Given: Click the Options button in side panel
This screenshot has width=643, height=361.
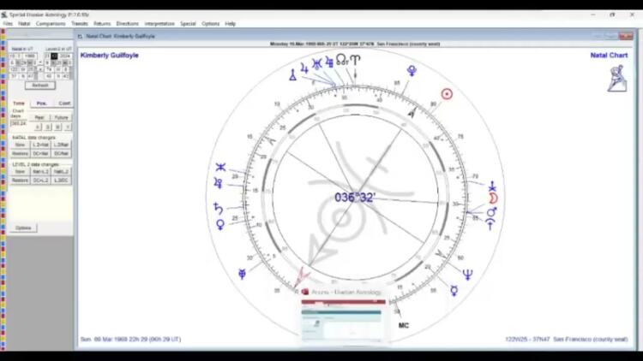Looking at the screenshot, I should [x=23, y=228].
